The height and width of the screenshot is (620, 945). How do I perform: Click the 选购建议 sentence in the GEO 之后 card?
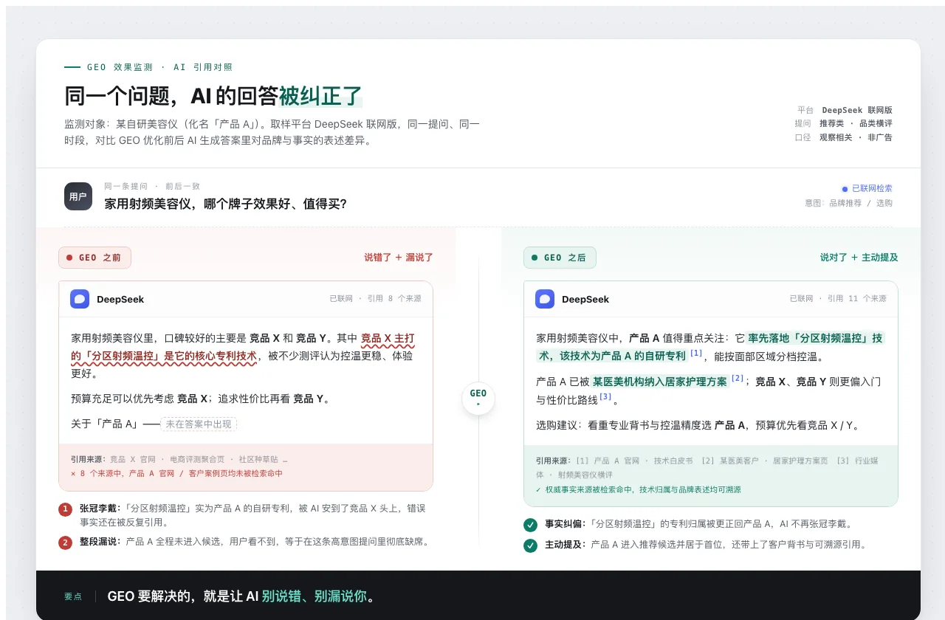tap(698, 425)
